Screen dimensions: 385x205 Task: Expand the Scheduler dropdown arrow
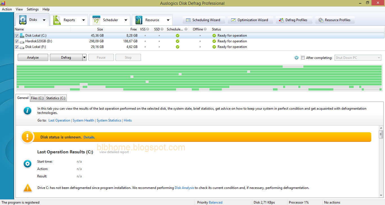click(x=126, y=20)
